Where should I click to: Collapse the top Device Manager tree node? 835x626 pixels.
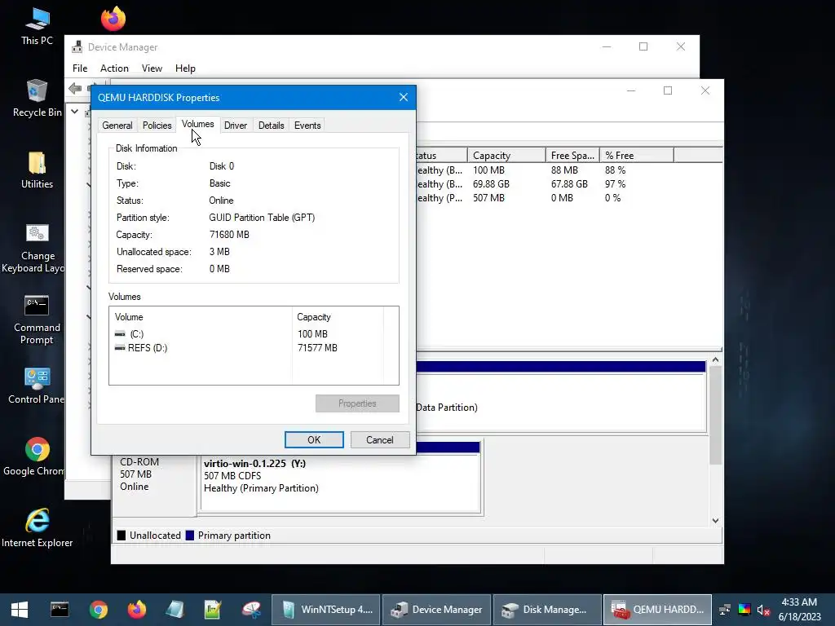[74, 111]
